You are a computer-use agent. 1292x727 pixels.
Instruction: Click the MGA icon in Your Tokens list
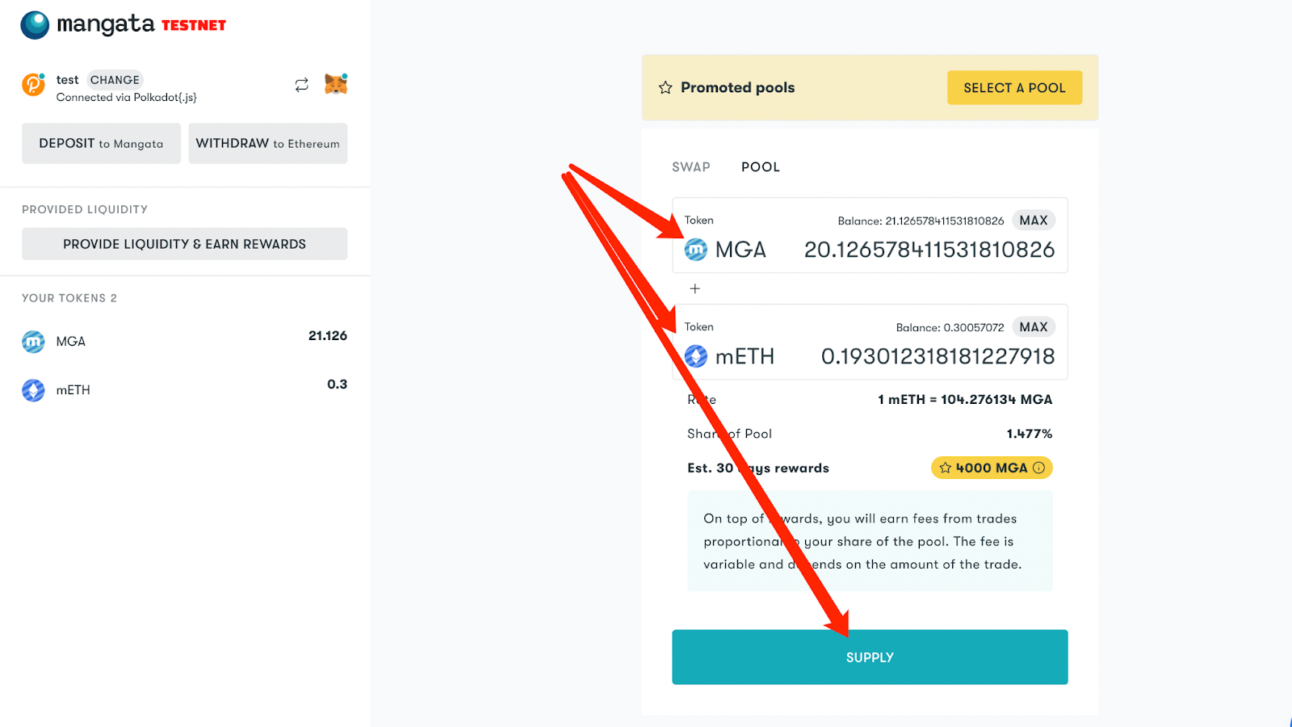coord(33,342)
